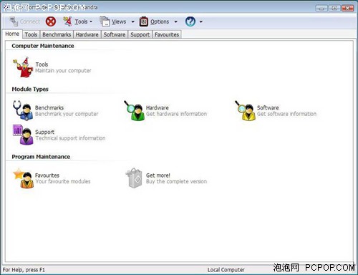Open the Tools wizard icon
The image size is (358, 275).
pos(23,67)
